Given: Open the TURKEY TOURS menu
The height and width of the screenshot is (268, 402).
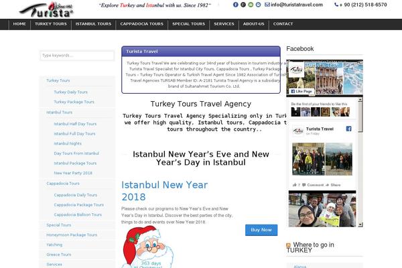Looking at the screenshot, I should click(51, 24).
